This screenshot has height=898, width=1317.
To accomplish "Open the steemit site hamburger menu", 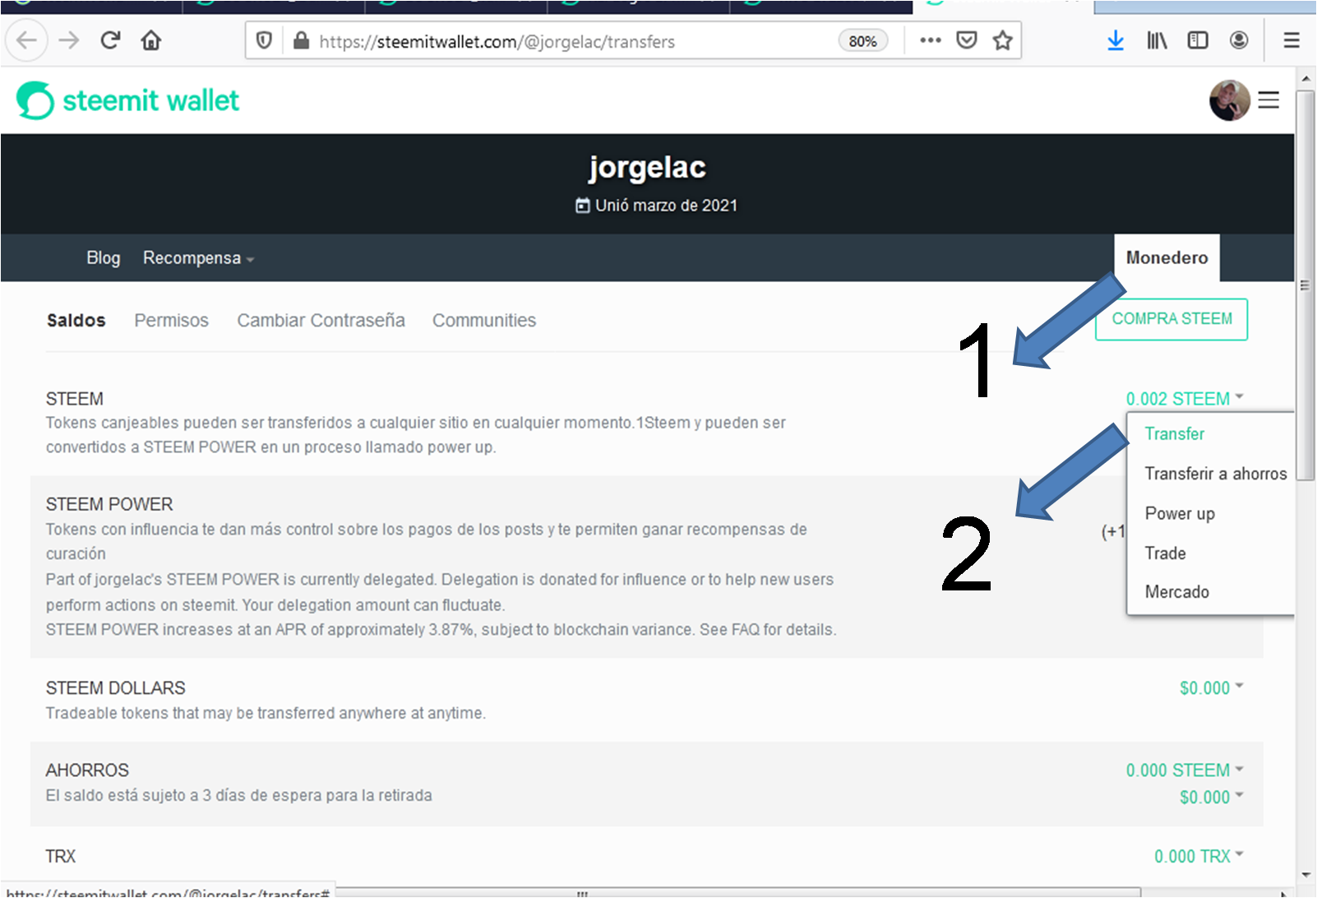I will [1268, 100].
